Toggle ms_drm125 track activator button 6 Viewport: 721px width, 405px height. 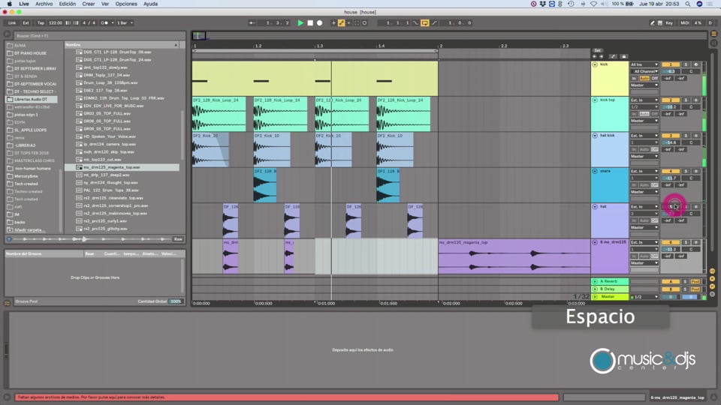click(671, 242)
